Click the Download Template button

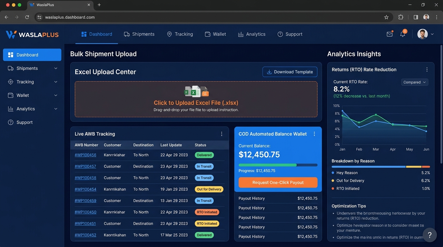290,72
